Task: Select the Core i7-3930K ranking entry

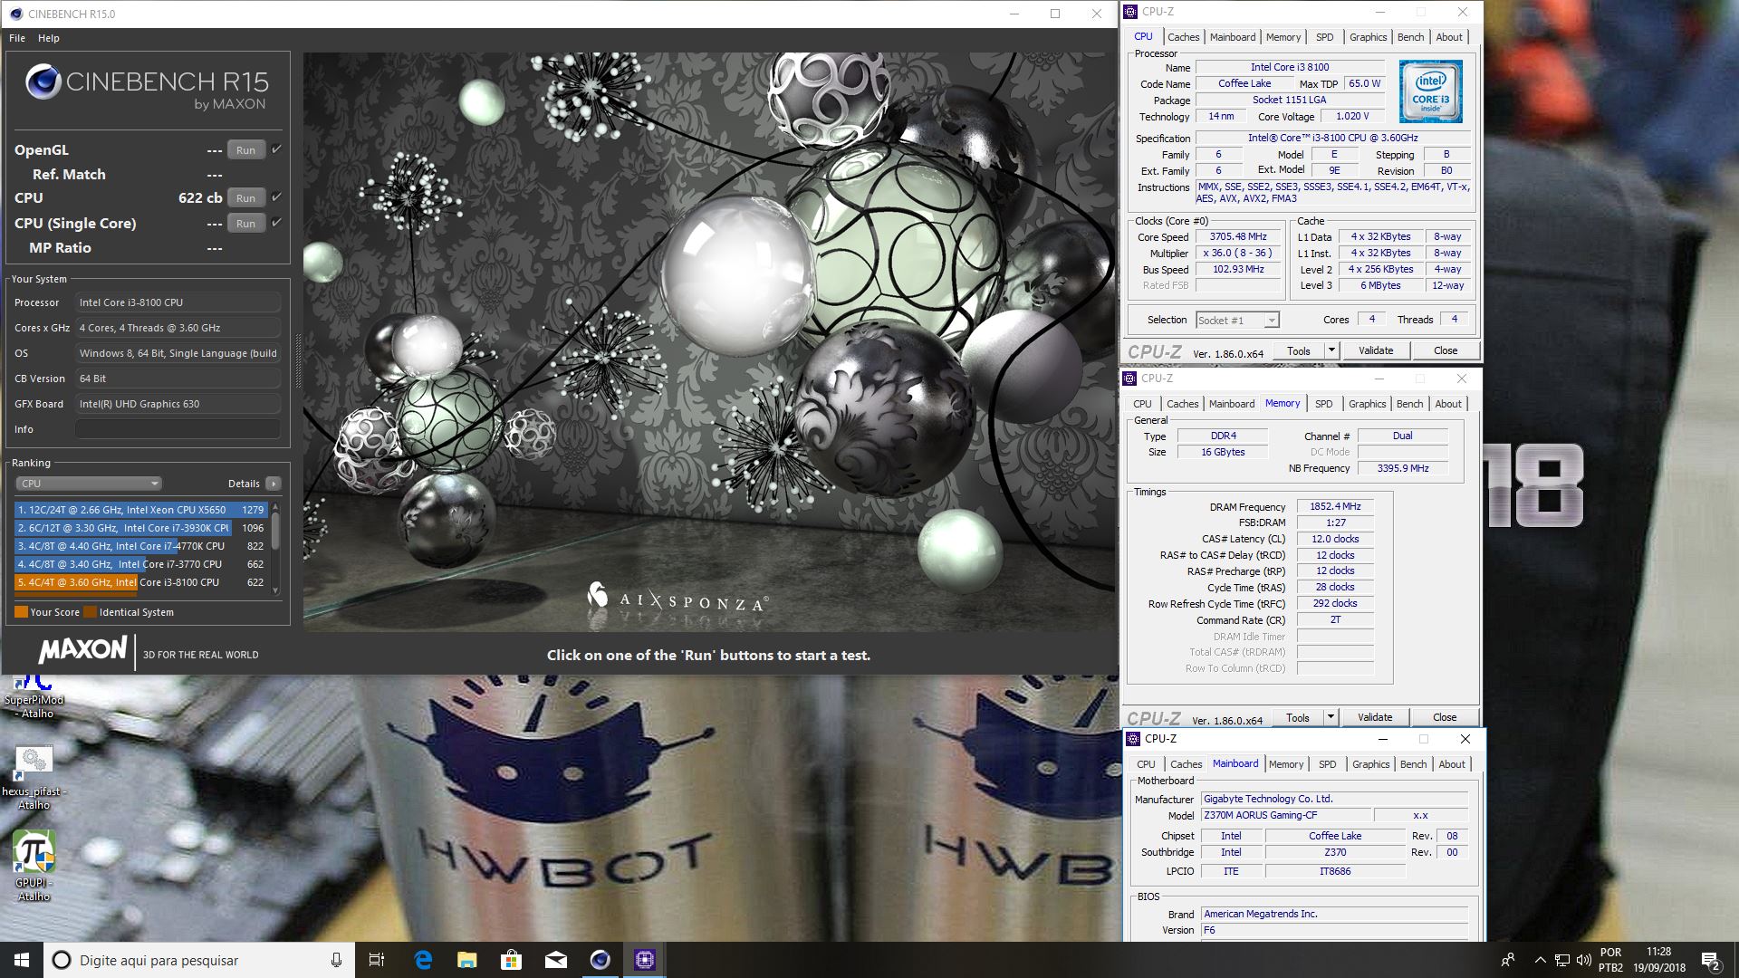Action: click(140, 528)
